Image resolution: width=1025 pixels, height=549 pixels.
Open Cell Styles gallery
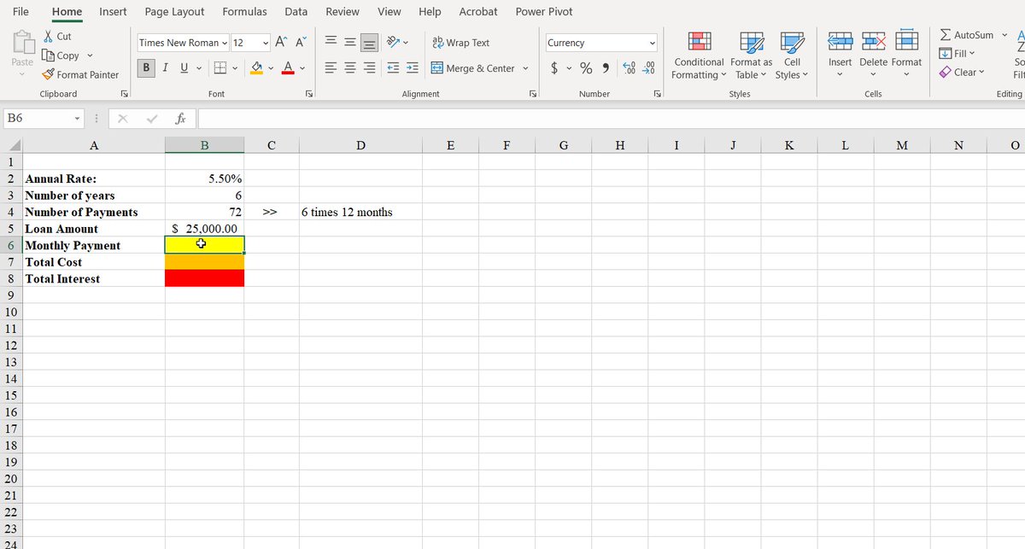[792, 55]
